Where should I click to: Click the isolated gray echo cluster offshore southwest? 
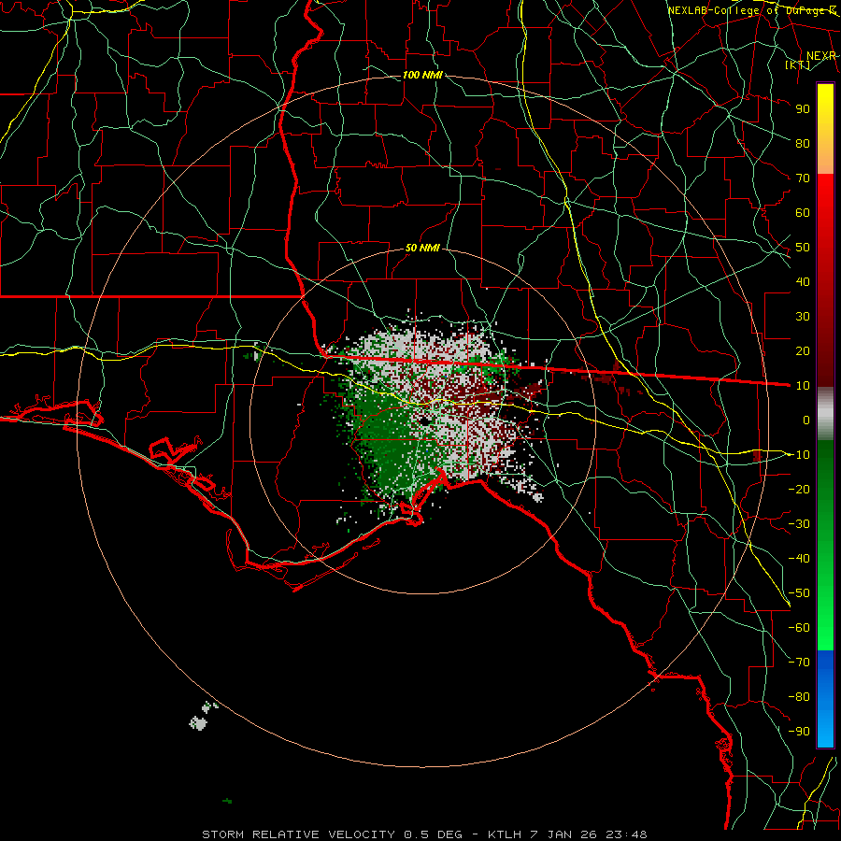(198, 723)
